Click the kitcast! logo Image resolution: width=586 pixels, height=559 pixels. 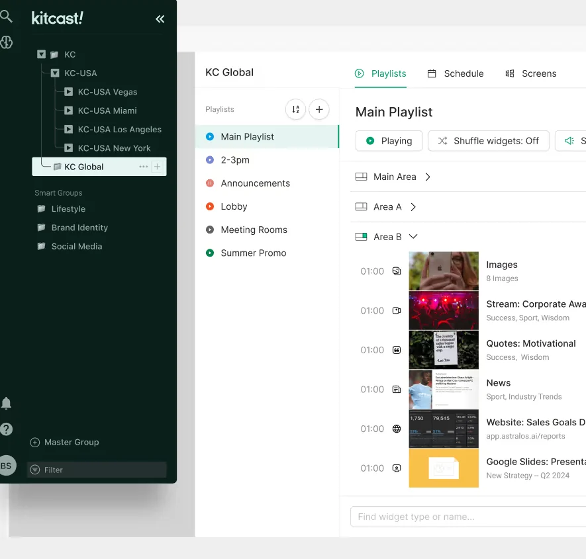point(57,18)
